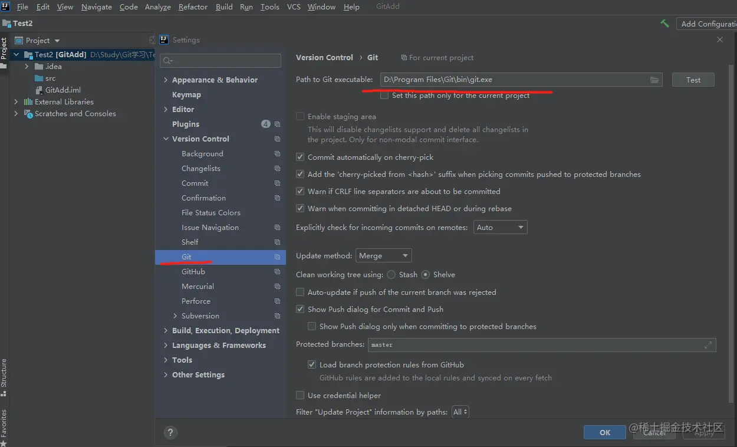Screen dimensions: 737x447
Task: Click the per-project icon beside Changelists
Action: click(x=277, y=169)
